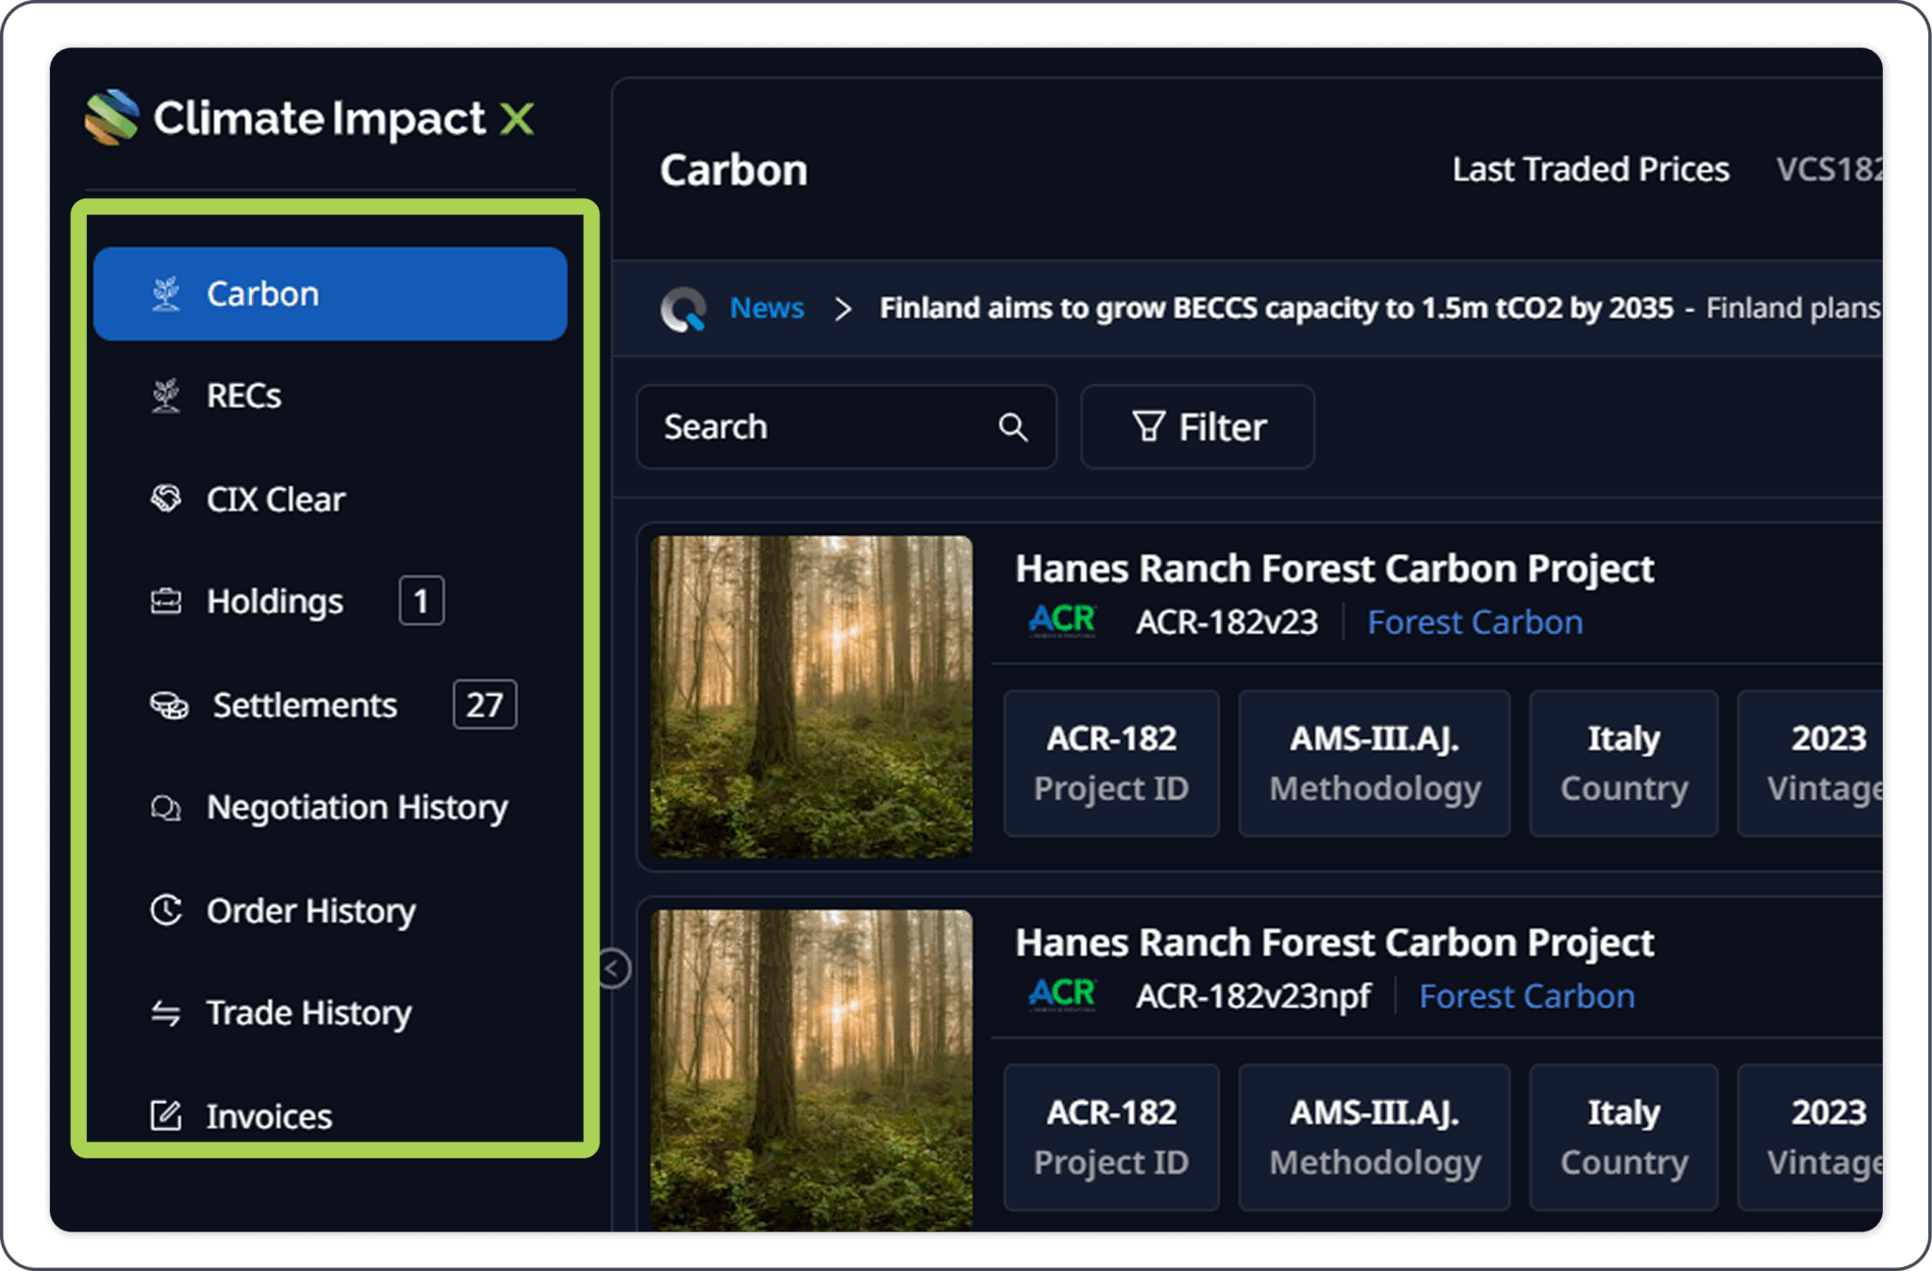
Task: Click the Forest Carbon link for ACR-182v23
Action: coord(1474,622)
